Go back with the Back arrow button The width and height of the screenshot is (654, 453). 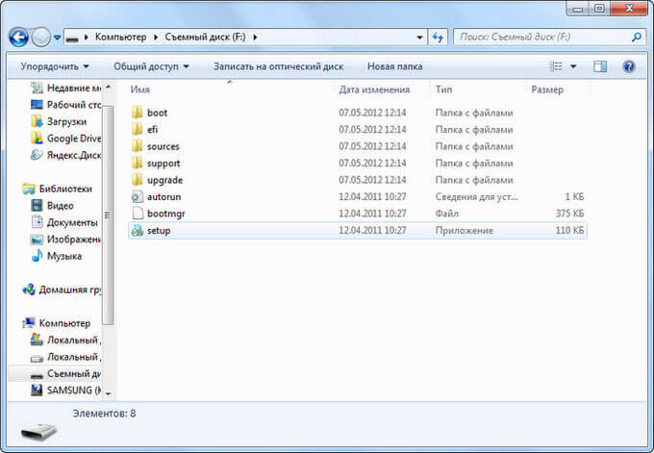click(19, 38)
